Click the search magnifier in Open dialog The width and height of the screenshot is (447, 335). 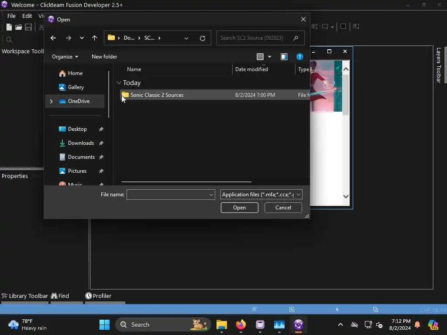pos(296,38)
